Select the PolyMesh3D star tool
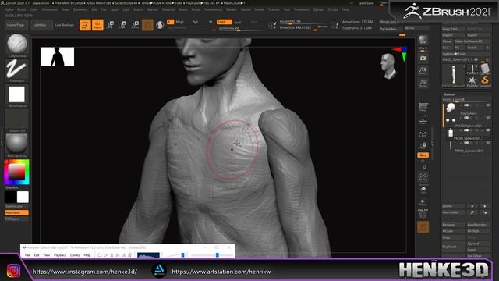Screen dimensions: 499x281 point(472,80)
